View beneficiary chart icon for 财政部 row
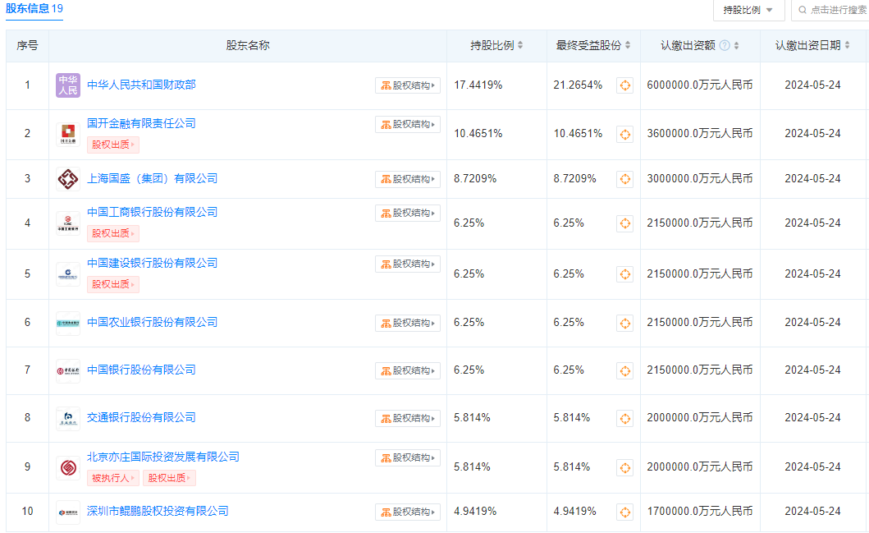The width and height of the screenshot is (869, 533). coord(625,85)
